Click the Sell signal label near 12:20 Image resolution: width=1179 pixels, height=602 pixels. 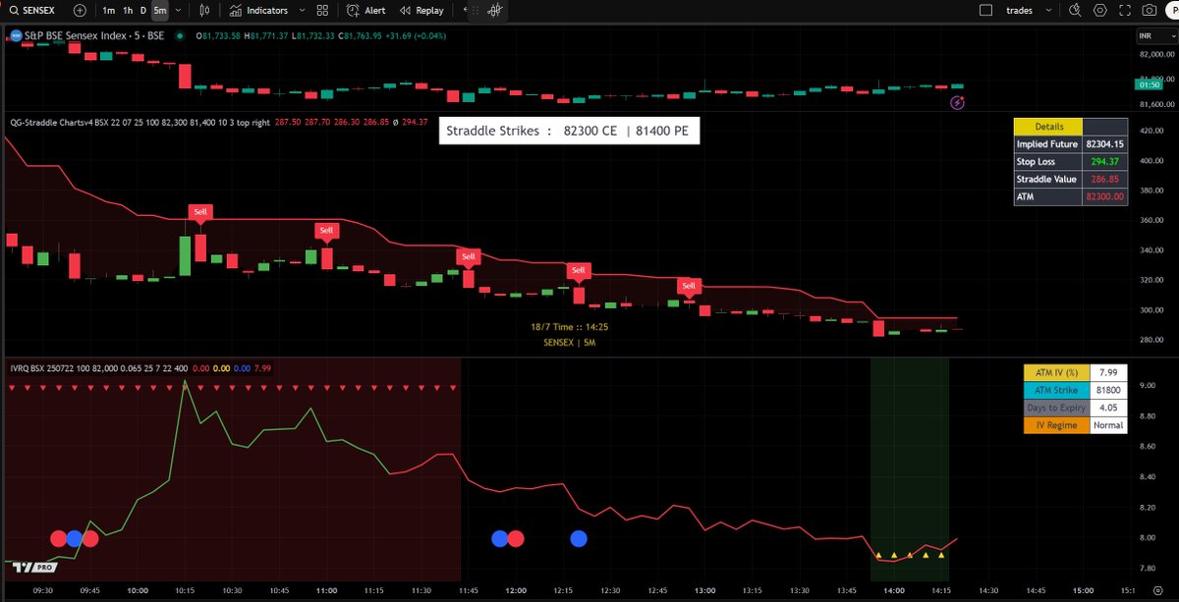pos(578,270)
